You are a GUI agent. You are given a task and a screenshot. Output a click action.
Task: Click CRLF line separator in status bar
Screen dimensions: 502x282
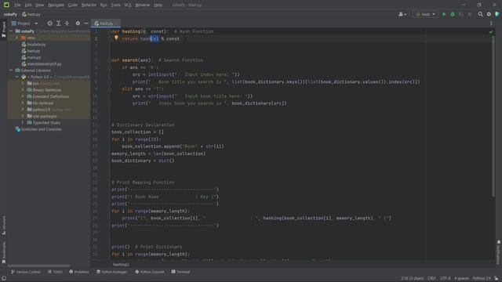pos(431,279)
